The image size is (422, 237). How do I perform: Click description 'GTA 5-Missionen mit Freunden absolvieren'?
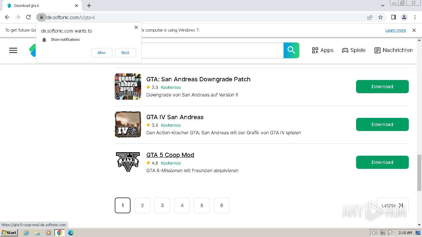click(x=192, y=171)
